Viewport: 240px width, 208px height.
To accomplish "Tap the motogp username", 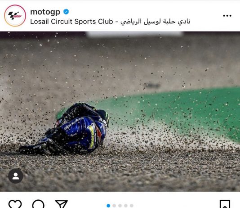I will point(45,12).
